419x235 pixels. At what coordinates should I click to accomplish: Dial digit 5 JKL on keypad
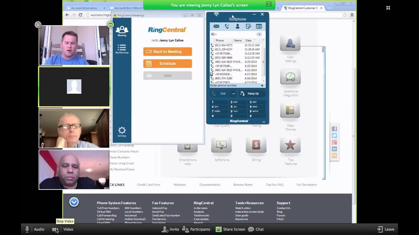click(x=238, y=107)
